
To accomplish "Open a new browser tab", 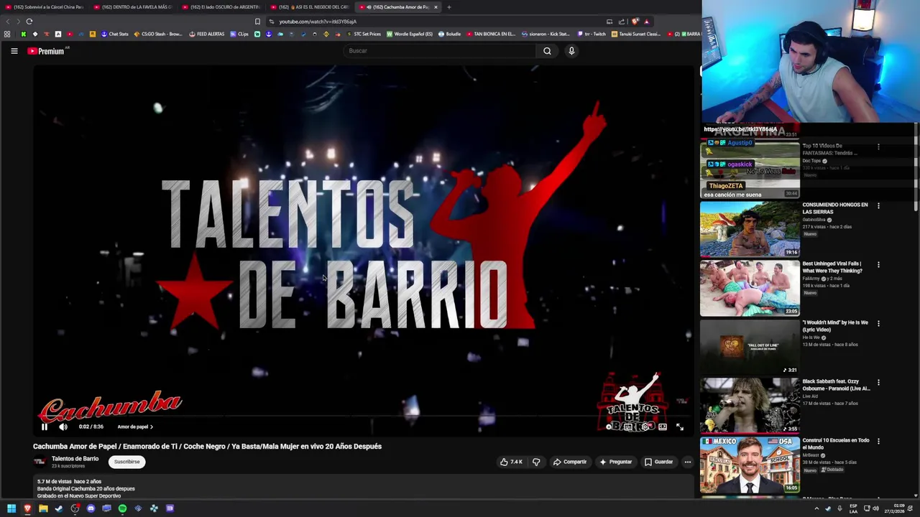I will [448, 7].
